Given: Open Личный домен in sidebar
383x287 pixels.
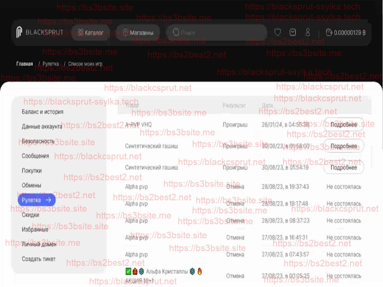Looking at the screenshot, I should coord(39,244).
